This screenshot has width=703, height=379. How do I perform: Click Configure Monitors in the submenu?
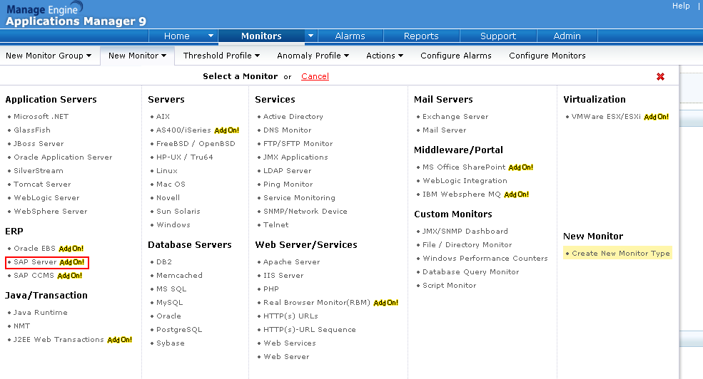coord(547,56)
